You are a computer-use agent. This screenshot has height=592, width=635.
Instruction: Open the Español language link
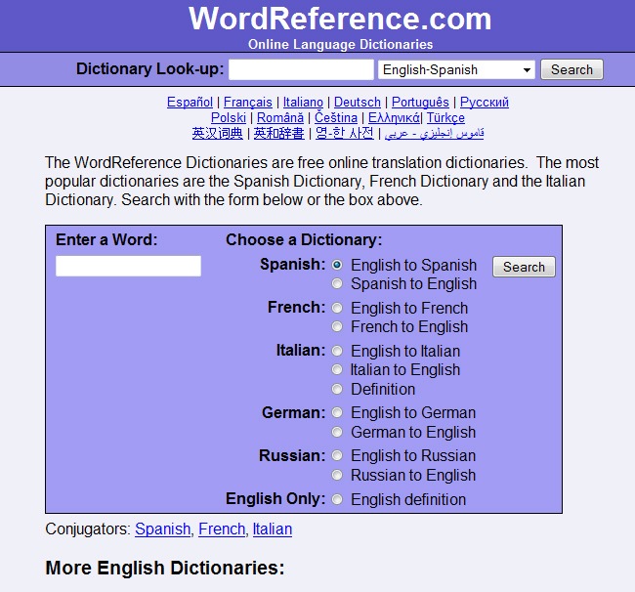190,102
